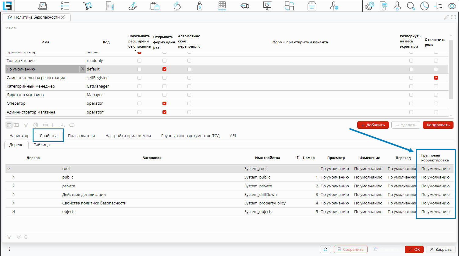Switch role grid to table view icon
The width and height of the screenshot is (459, 256).
(x=16, y=125)
